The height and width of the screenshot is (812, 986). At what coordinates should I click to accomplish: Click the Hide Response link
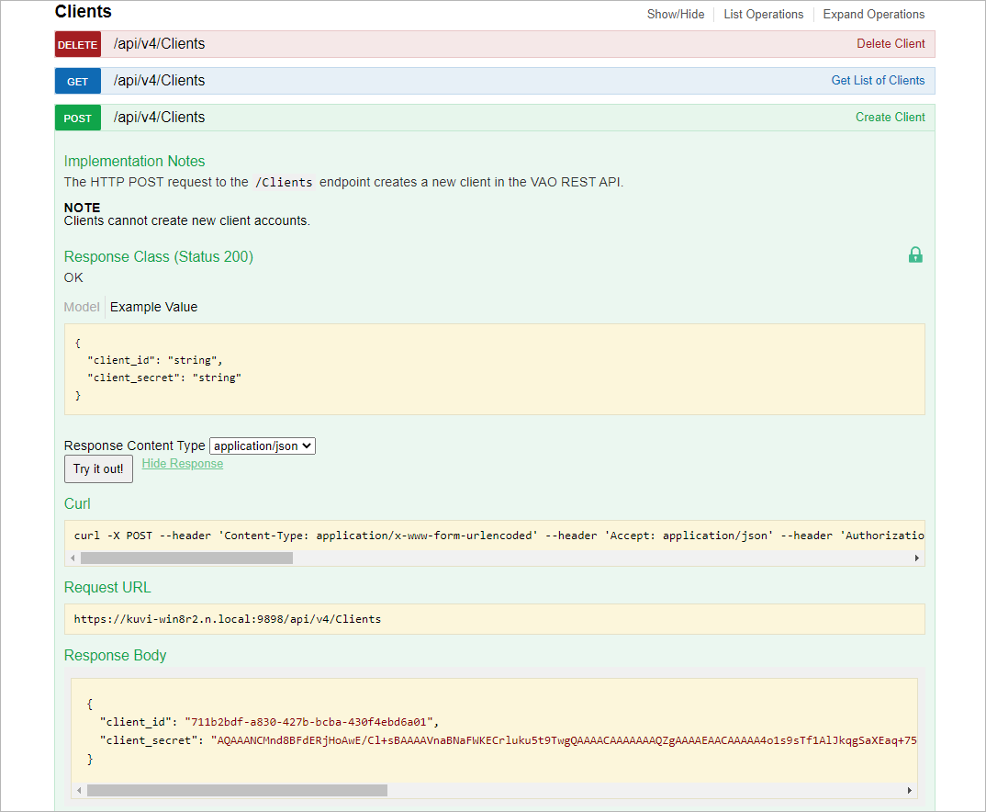[x=183, y=464]
